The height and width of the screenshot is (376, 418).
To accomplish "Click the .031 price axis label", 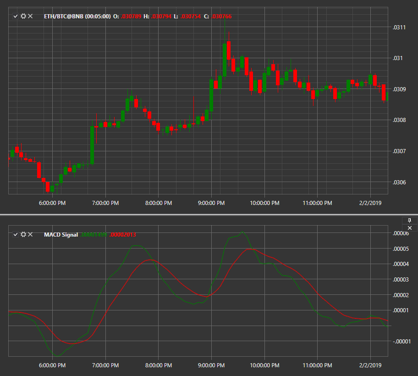I will pyautogui.click(x=397, y=58).
